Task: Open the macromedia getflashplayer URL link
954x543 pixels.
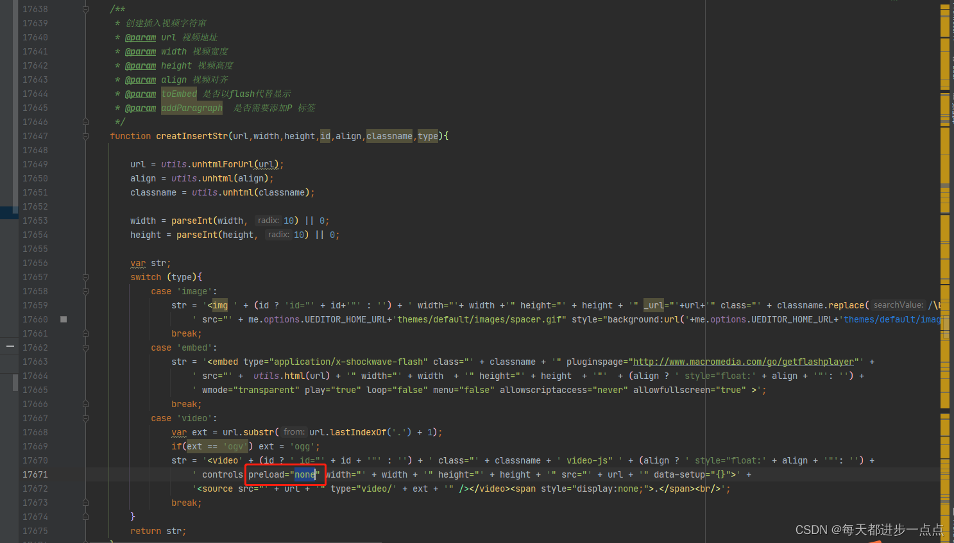Action: click(744, 362)
